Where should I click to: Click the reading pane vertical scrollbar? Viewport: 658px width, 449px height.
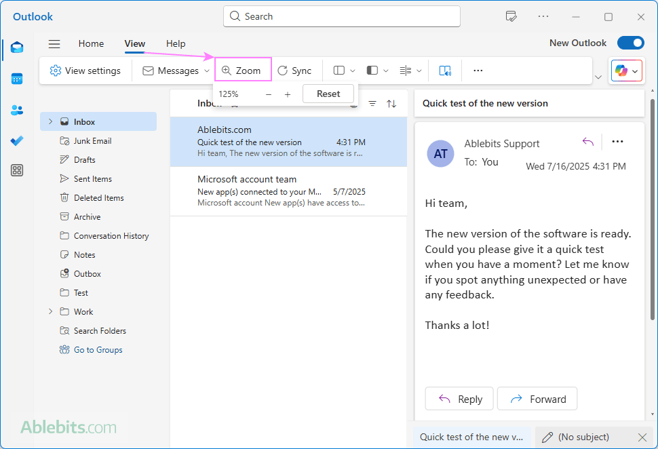click(652, 209)
